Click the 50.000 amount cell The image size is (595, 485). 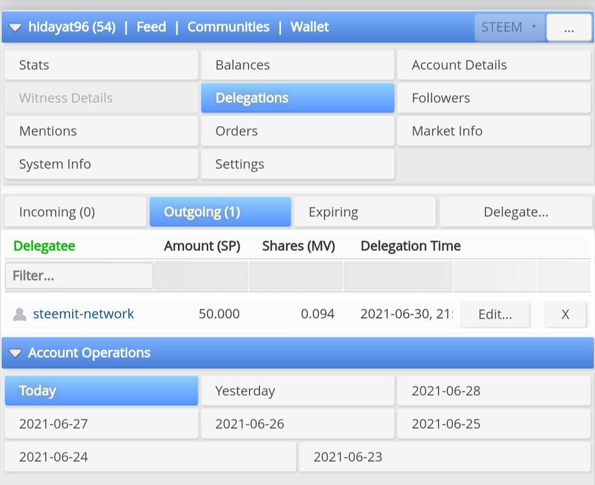pos(219,314)
